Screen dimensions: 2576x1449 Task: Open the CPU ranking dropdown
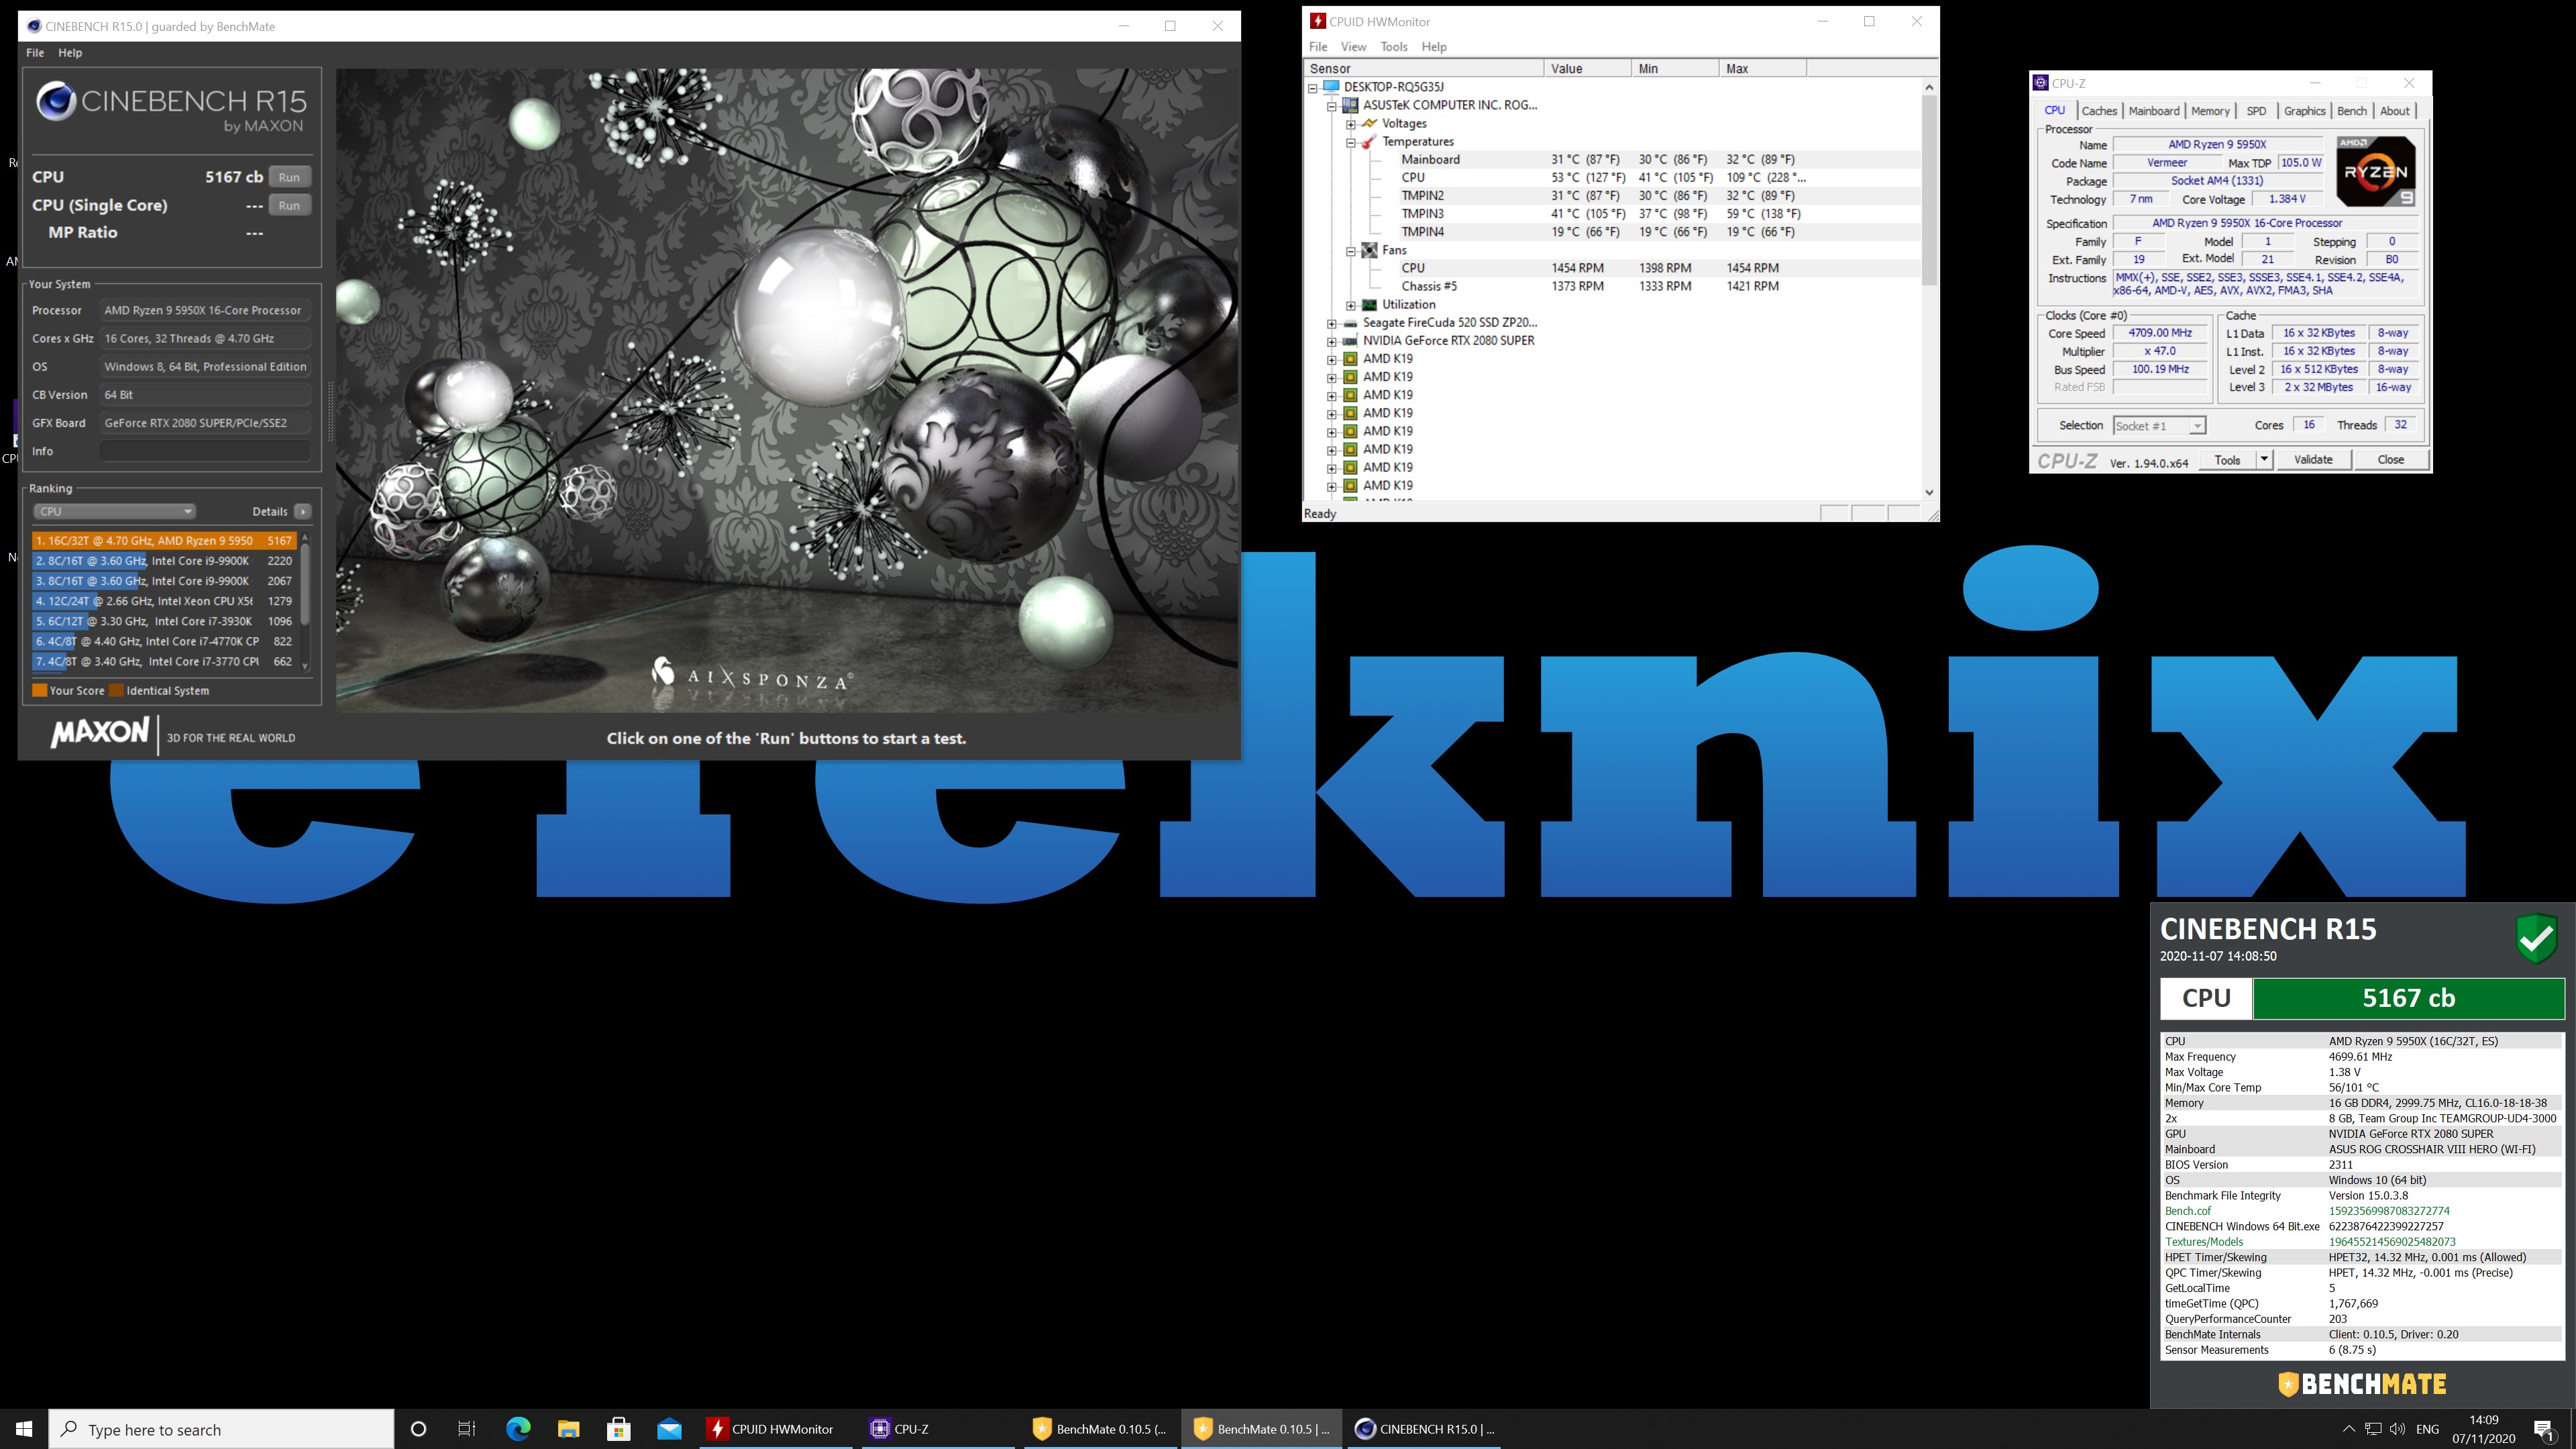point(114,511)
